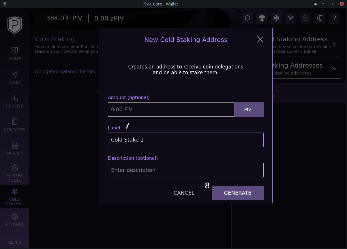
Task: Click the v4.0.2 version label
Action: [14, 243]
